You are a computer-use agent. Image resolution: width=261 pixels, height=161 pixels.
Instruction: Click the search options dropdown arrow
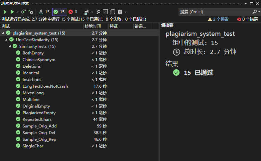pyautogui.click(x=259, y=12)
